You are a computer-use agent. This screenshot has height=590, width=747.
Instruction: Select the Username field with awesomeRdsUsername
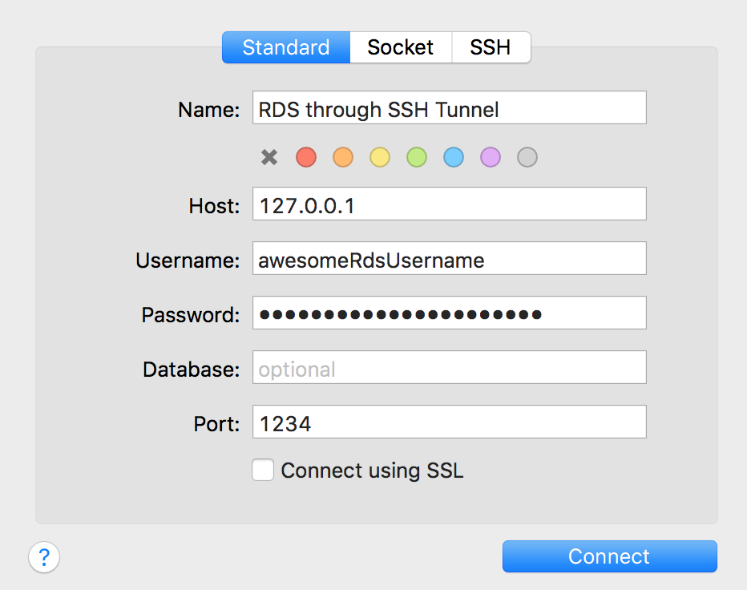[x=449, y=258]
